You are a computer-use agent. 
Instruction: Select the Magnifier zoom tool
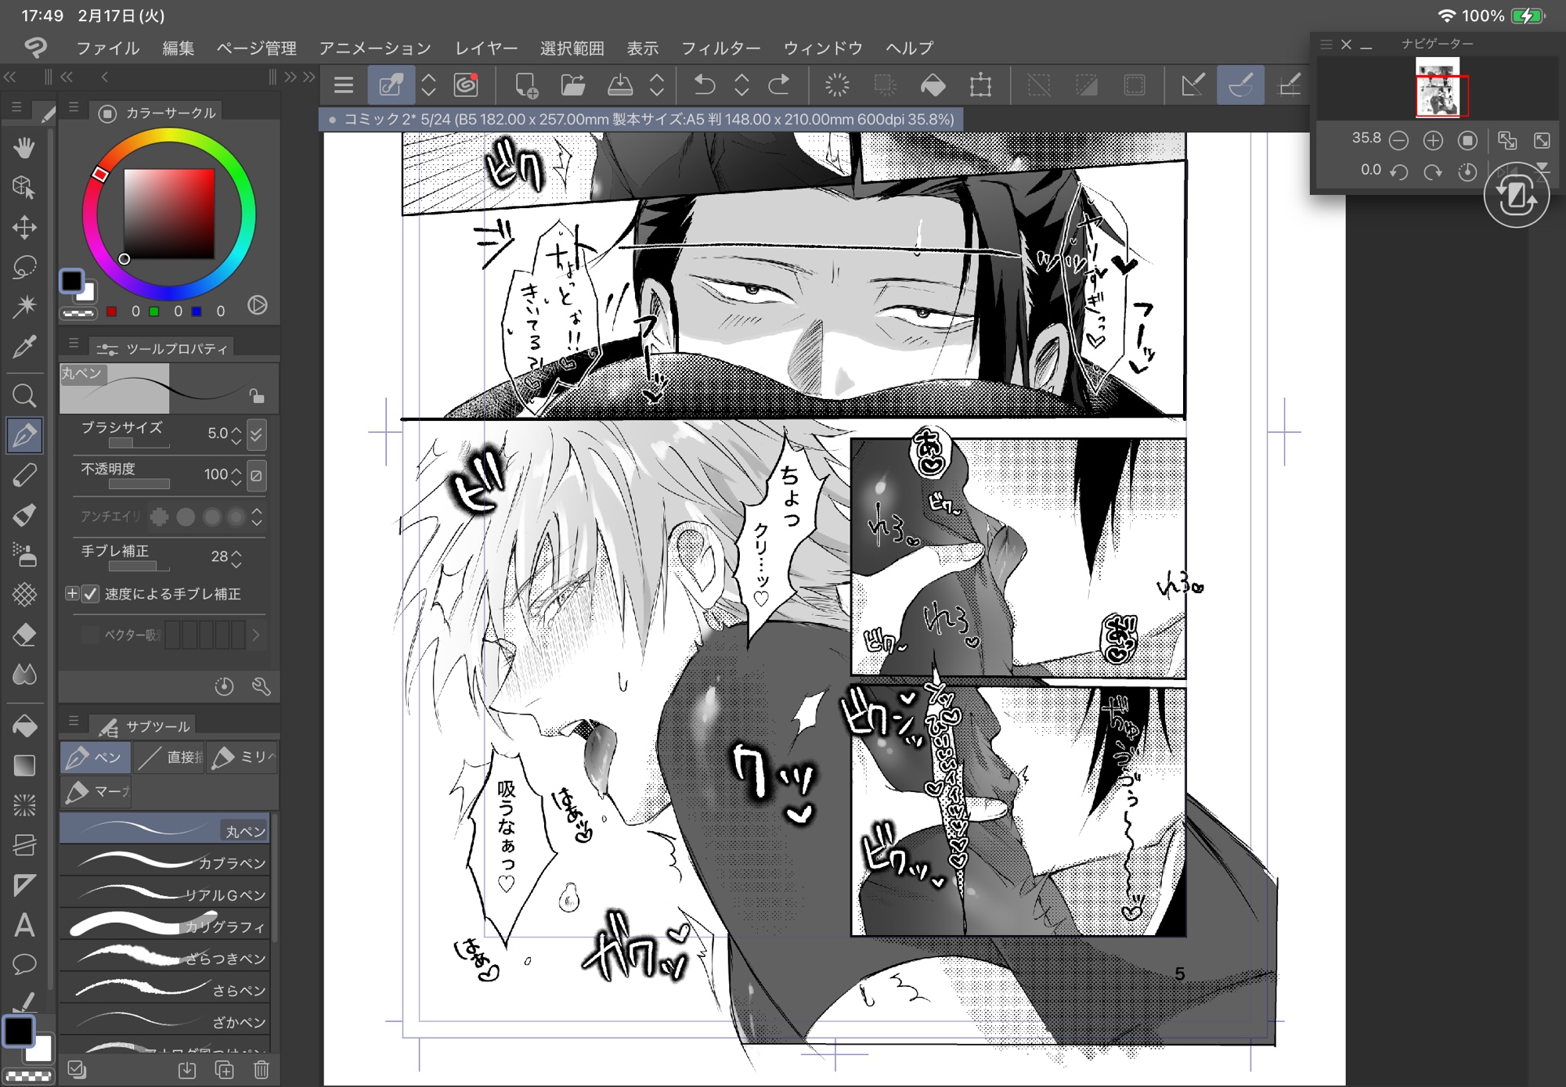click(x=24, y=395)
